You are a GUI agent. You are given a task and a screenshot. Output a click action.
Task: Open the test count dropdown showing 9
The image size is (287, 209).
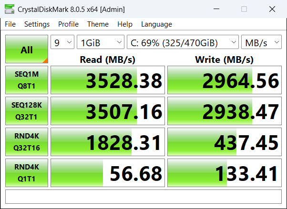tap(62, 42)
